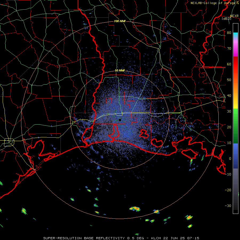
Task: Pick the cyan segment of the color bar
Action: click(235, 35)
